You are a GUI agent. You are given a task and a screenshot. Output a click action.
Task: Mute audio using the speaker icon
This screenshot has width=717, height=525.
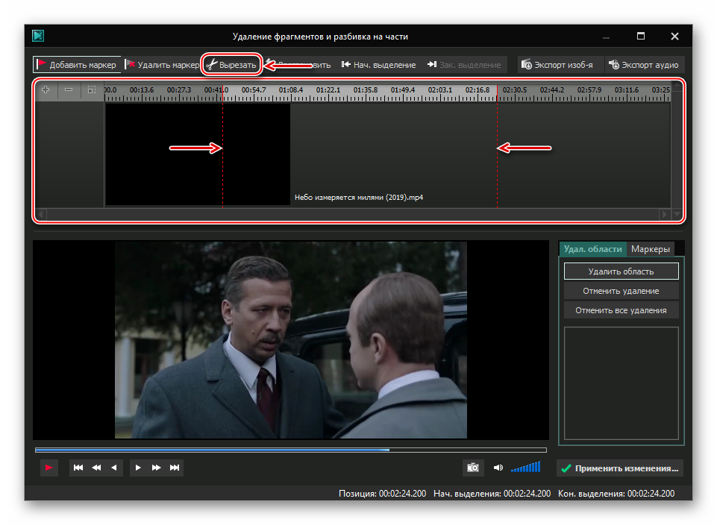click(x=498, y=468)
